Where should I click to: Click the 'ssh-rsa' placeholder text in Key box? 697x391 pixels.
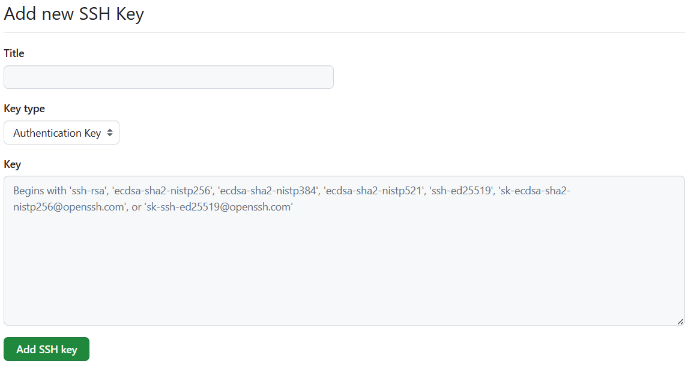click(89, 191)
